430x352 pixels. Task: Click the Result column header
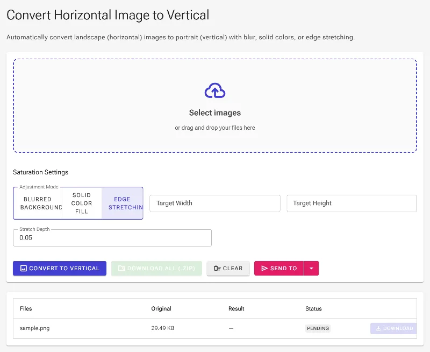point(236,308)
